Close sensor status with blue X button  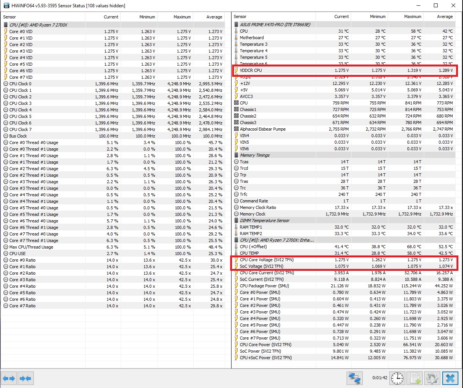coord(450,378)
